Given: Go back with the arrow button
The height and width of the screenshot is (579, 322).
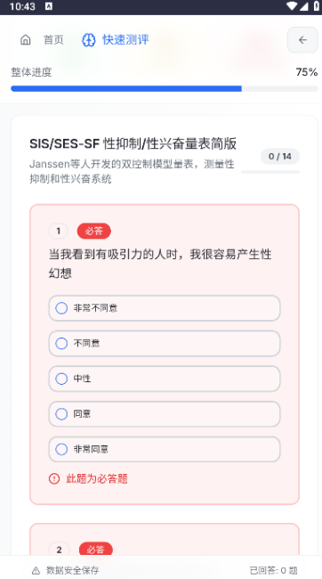Looking at the screenshot, I should 302,40.
